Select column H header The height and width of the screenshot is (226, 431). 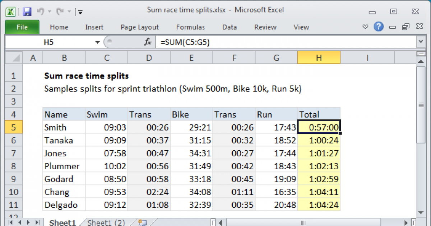point(319,57)
